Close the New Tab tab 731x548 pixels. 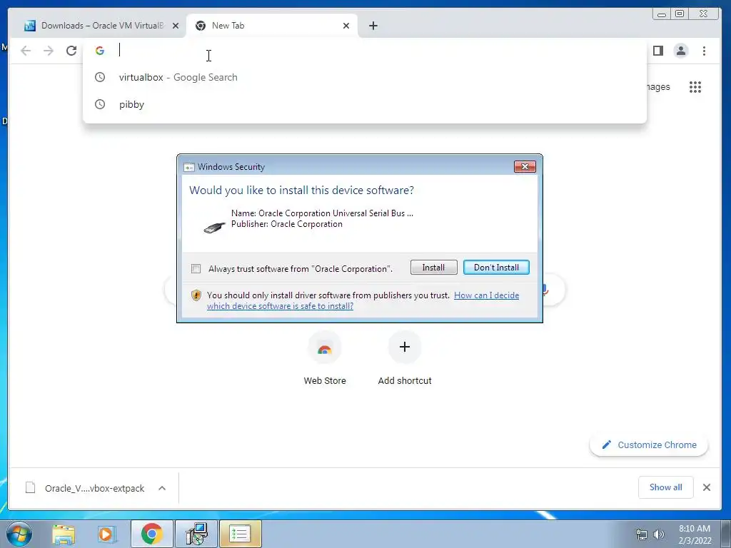[x=346, y=26]
